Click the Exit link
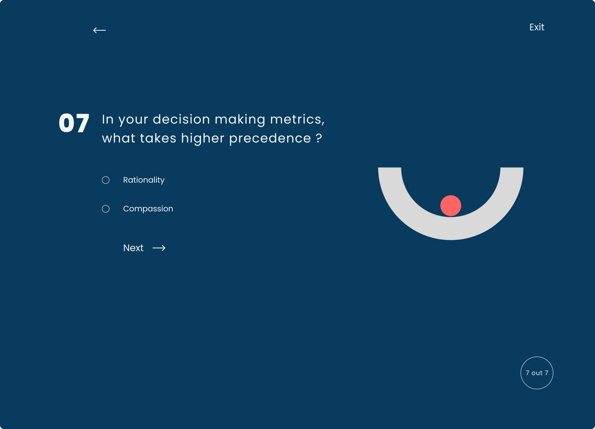Image resolution: width=595 pixels, height=429 pixels. click(536, 27)
